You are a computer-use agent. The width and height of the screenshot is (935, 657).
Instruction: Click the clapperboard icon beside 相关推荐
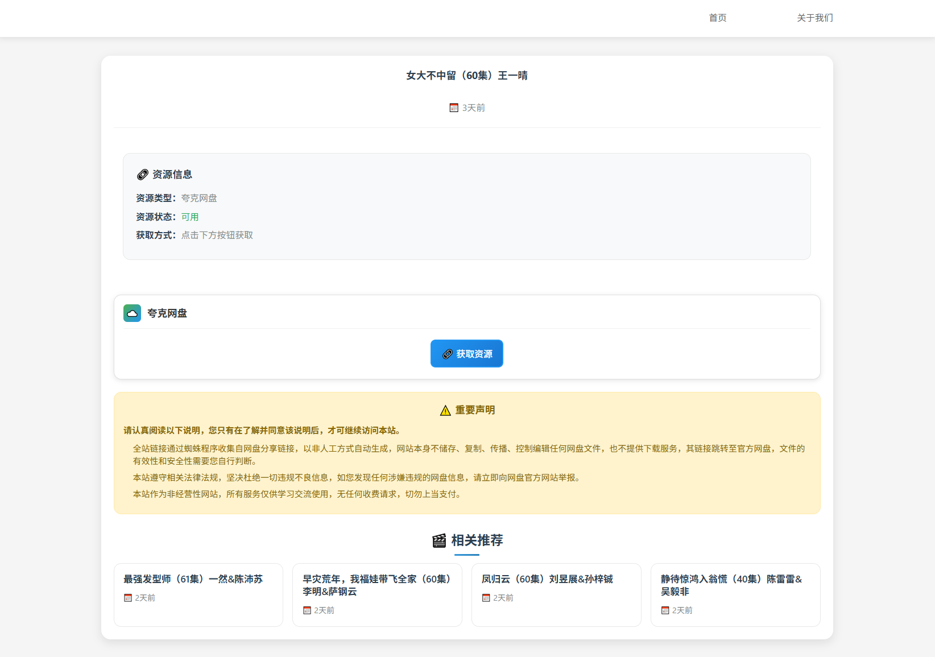click(x=439, y=540)
